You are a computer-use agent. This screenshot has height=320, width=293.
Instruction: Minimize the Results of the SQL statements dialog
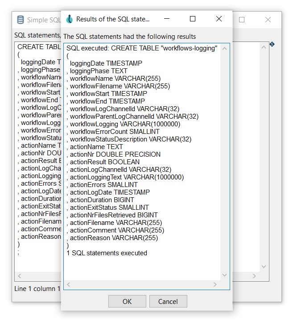point(167,19)
